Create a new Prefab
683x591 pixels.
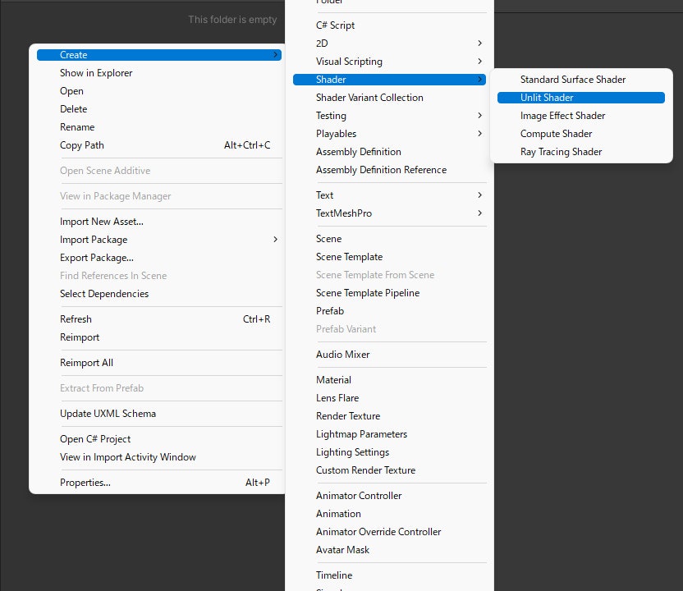coord(389,311)
